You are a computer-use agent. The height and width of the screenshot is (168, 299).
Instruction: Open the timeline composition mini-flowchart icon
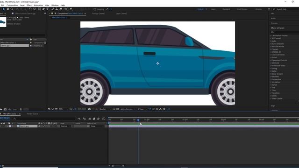click(x=79, y=119)
